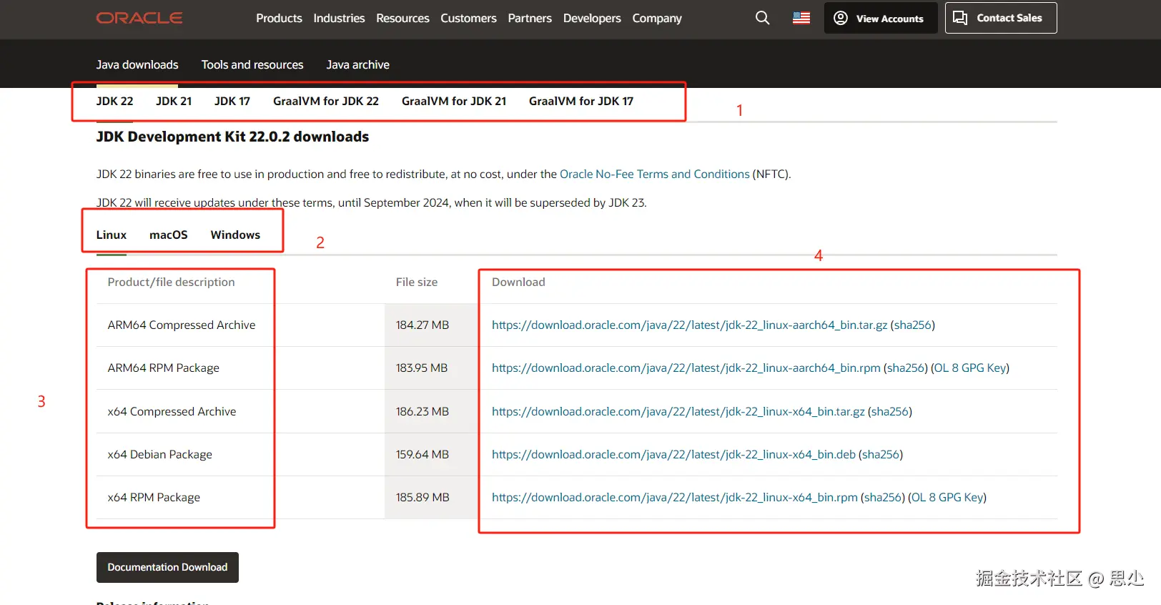Image resolution: width=1161 pixels, height=605 pixels.
Task: Click the 184.27 MB file size
Action: click(423, 325)
